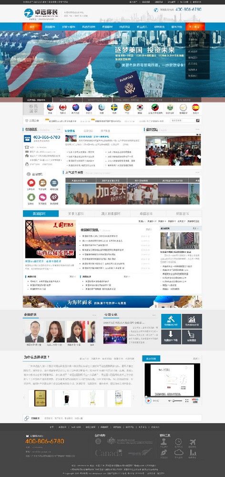Open the 美国移民 main navigation item
Viewport: 225px width, 477px height.
[x=50, y=27]
